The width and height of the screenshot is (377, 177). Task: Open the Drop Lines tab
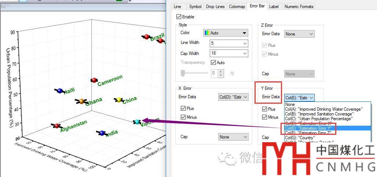[215, 7]
